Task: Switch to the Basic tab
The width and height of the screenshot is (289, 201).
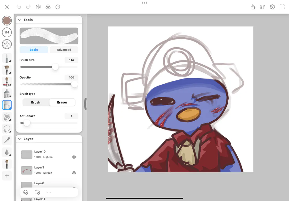Action: (34, 50)
